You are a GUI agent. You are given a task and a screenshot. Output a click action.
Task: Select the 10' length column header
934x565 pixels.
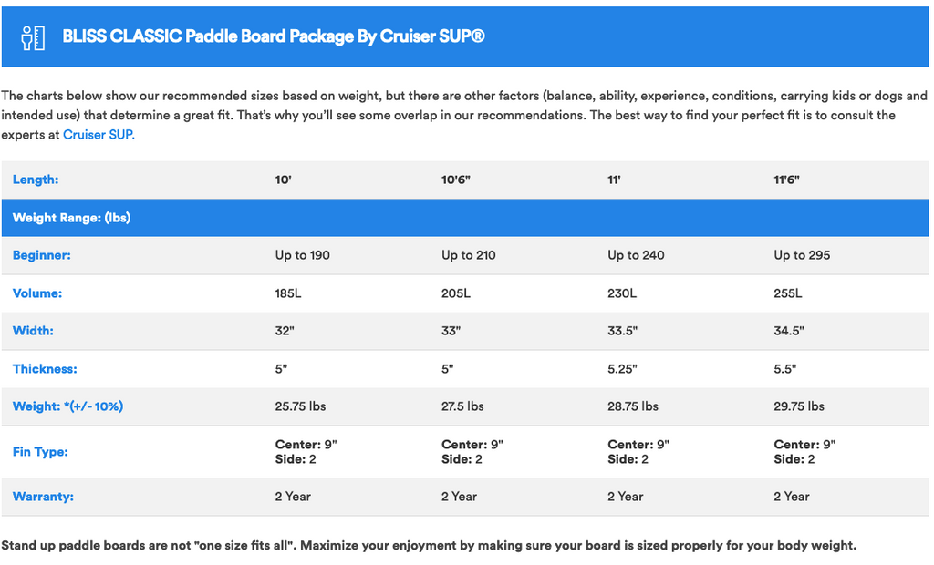(283, 180)
